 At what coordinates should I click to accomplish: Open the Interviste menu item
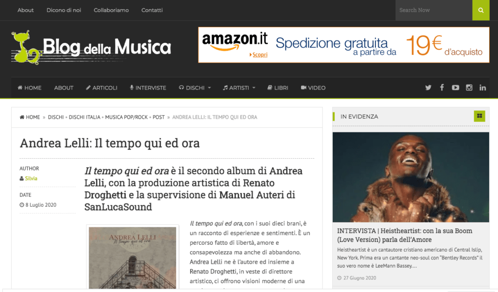[148, 88]
